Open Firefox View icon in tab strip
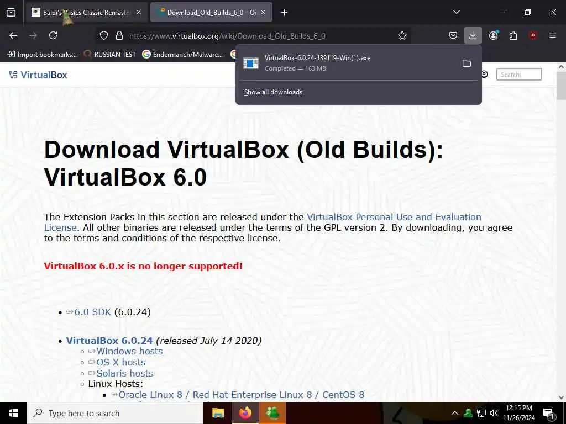566x424 pixels. pyautogui.click(x=11, y=13)
